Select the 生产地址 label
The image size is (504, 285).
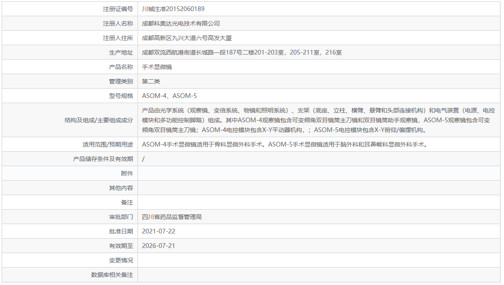pyautogui.click(x=121, y=52)
